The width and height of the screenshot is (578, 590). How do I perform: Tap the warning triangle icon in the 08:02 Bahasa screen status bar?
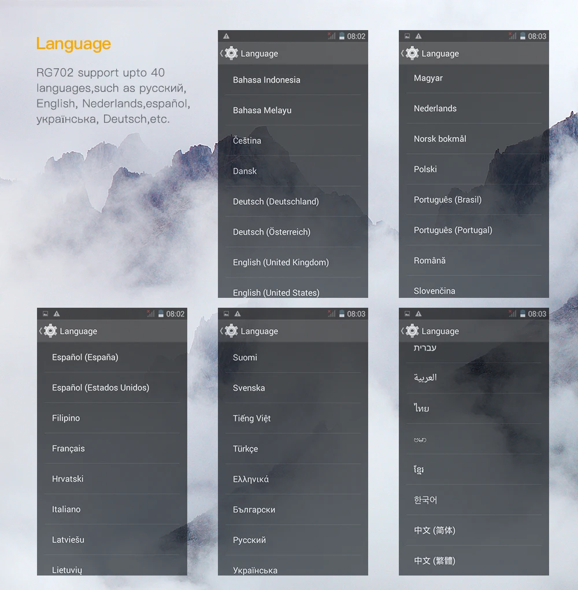pos(227,36)
